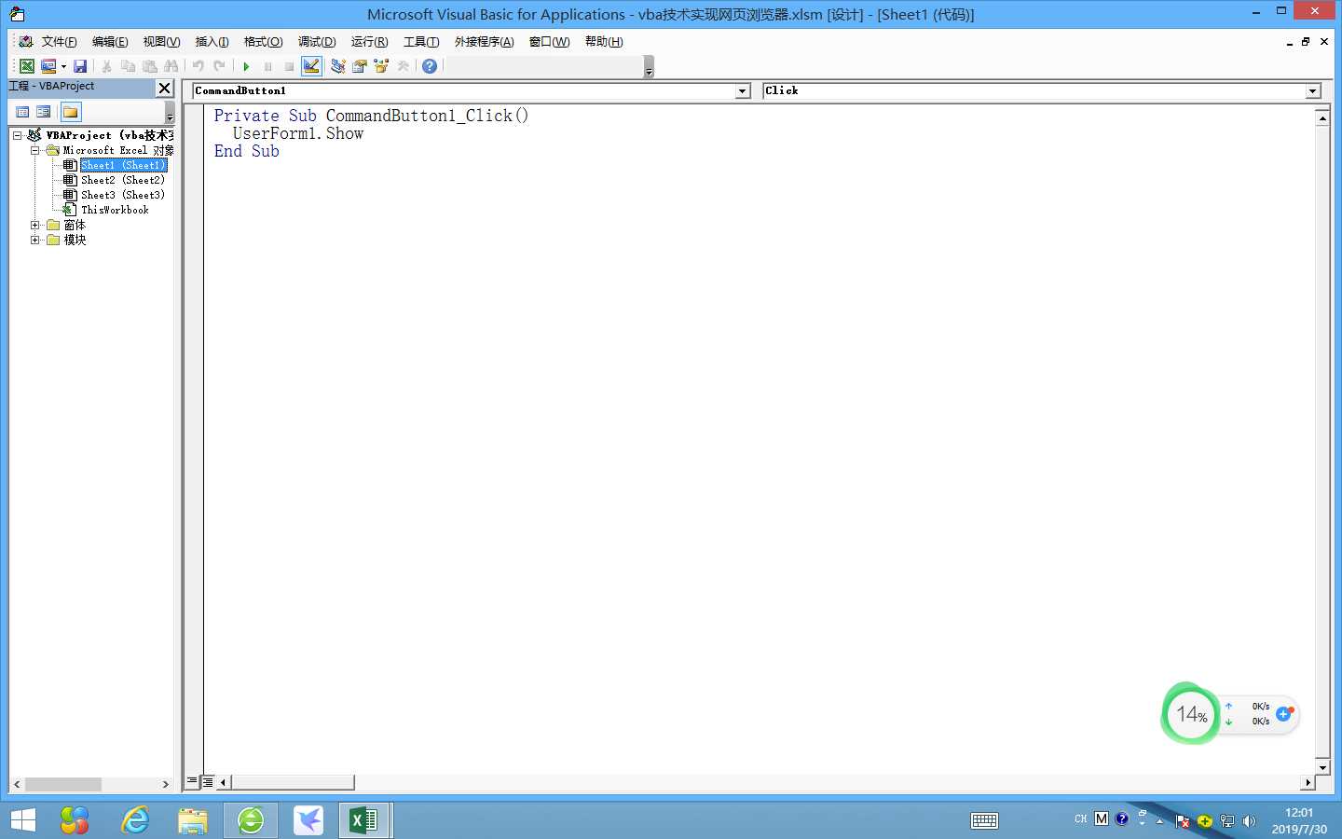1342x839 pixels.
Task: Open the 帮助(H) menu
Action: point(604,42)
